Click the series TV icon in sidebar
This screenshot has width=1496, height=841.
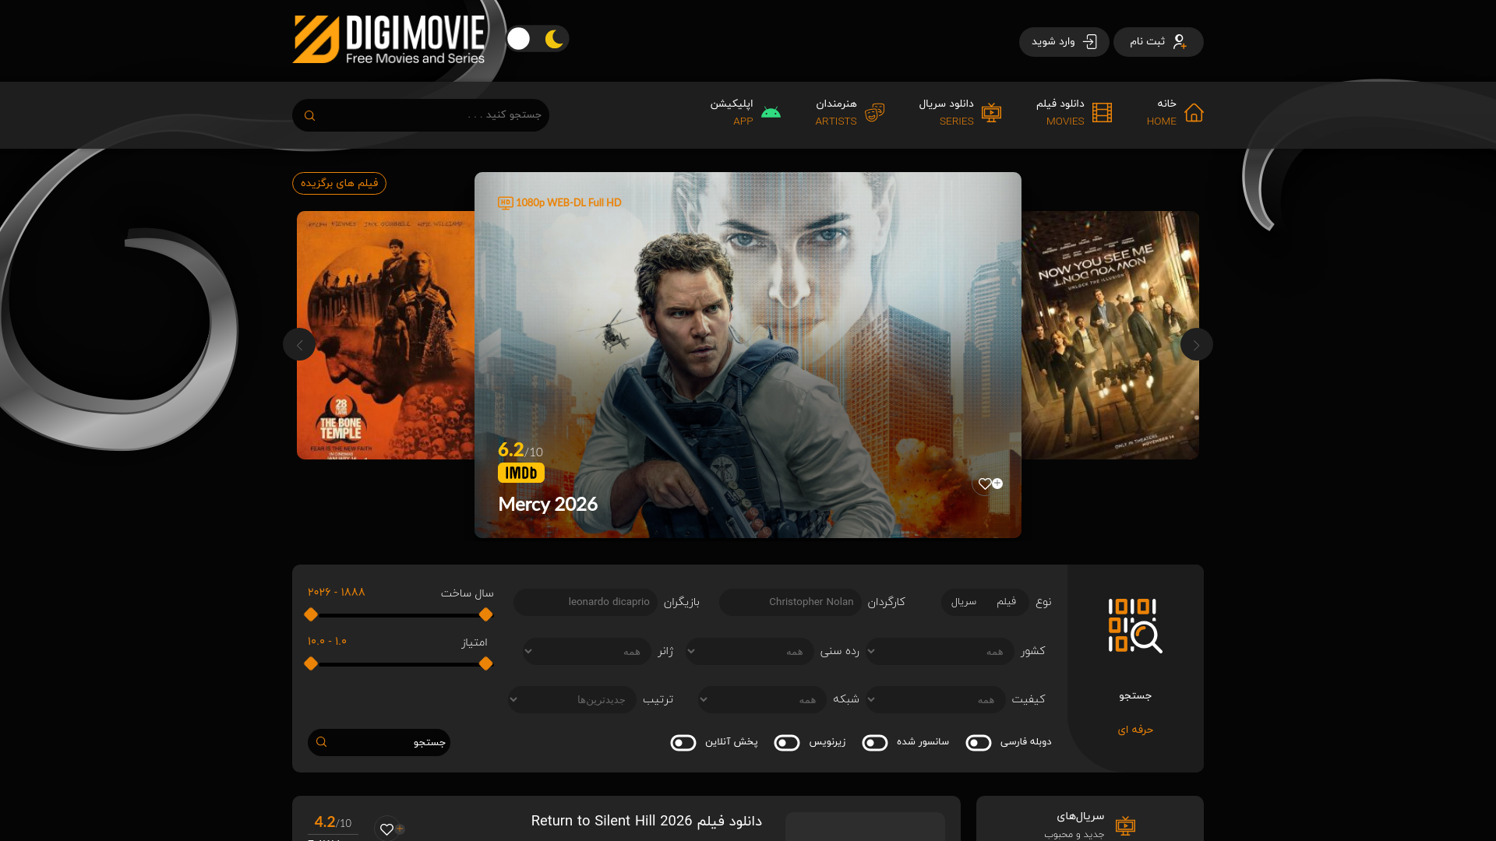pos(1125,826)
